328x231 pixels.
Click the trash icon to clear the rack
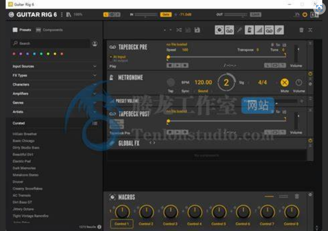pos(302,30)
